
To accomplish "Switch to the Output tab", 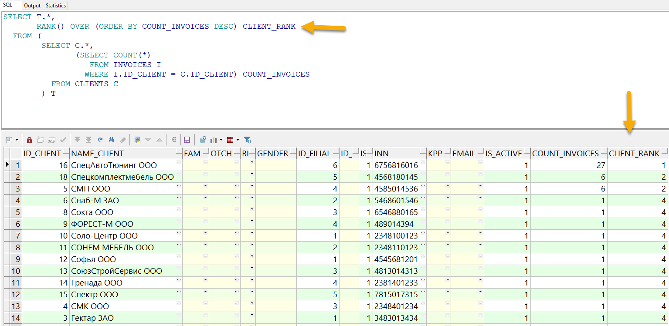I will pos(32,6).
